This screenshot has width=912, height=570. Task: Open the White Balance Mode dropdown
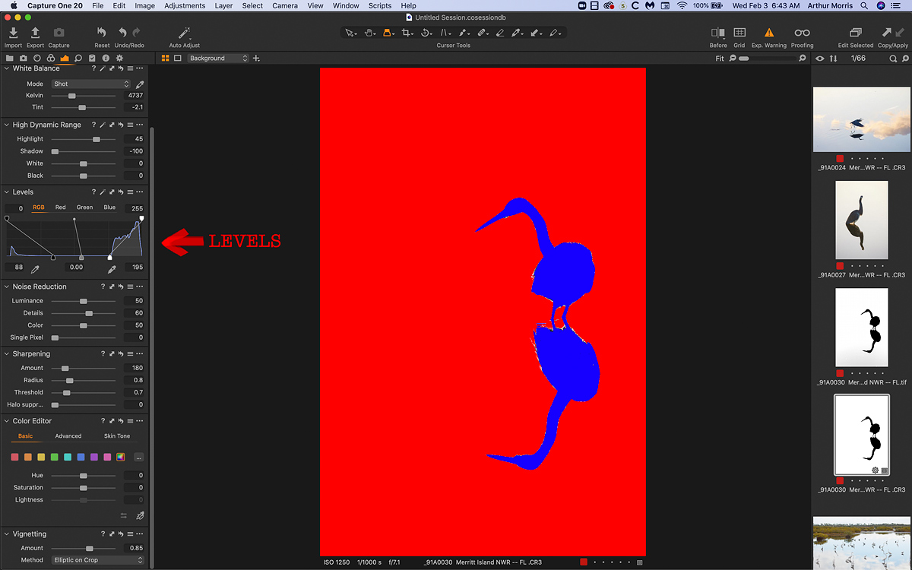91,84
